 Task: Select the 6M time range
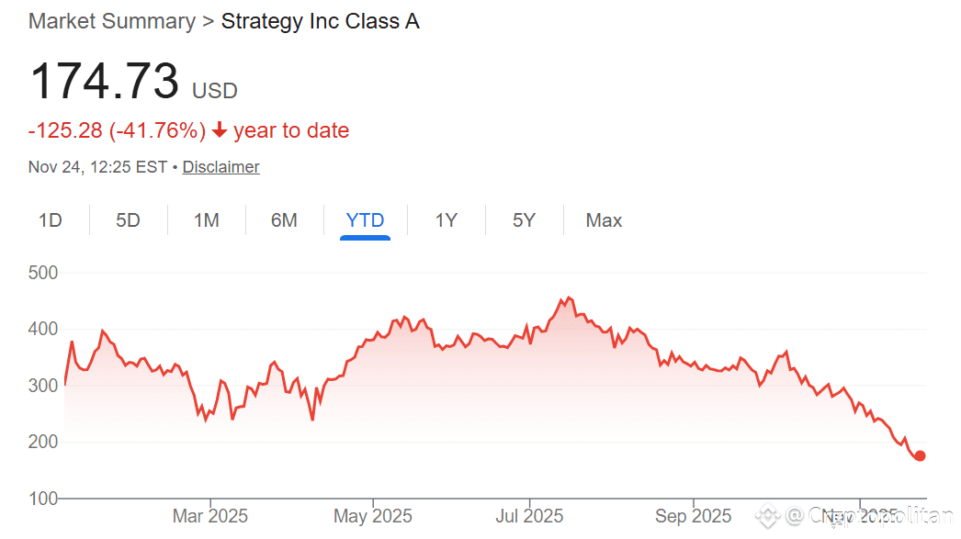coord(284,219)
